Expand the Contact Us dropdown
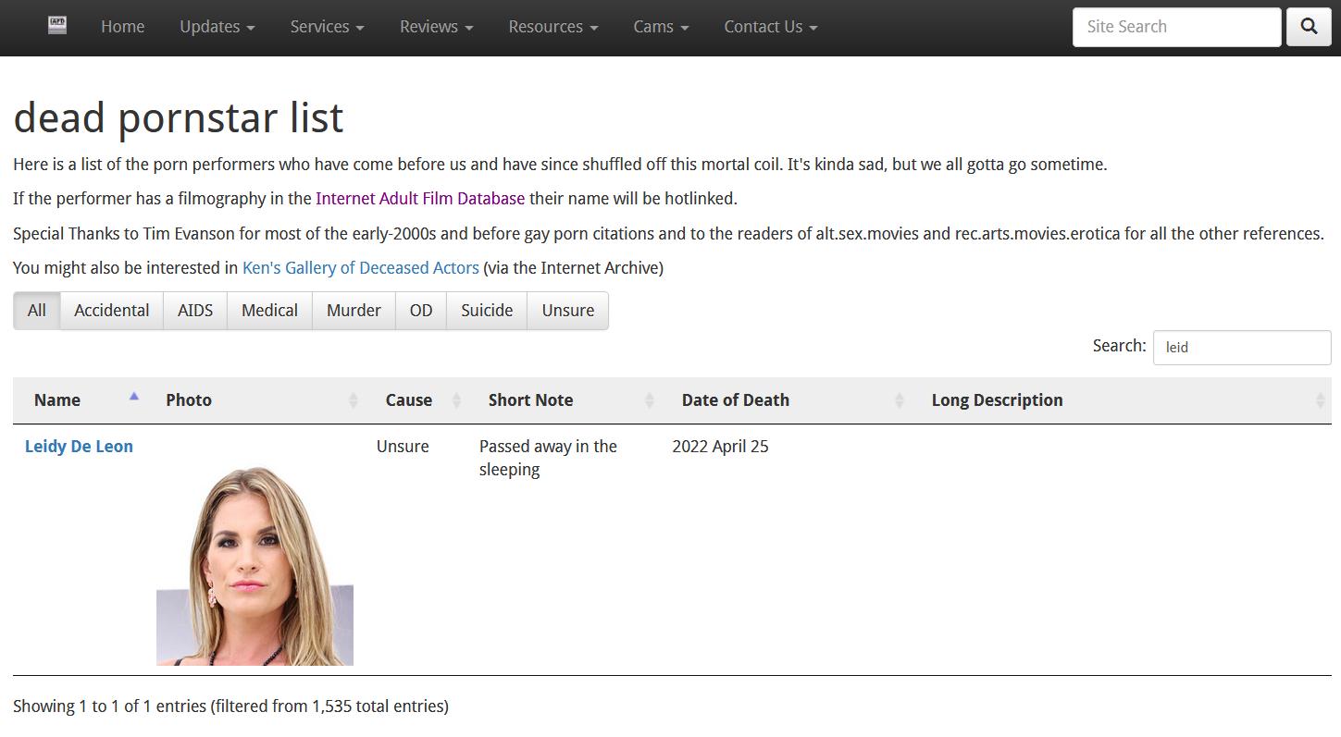This screenshot has width=1341, height=737. pos(770,27)
